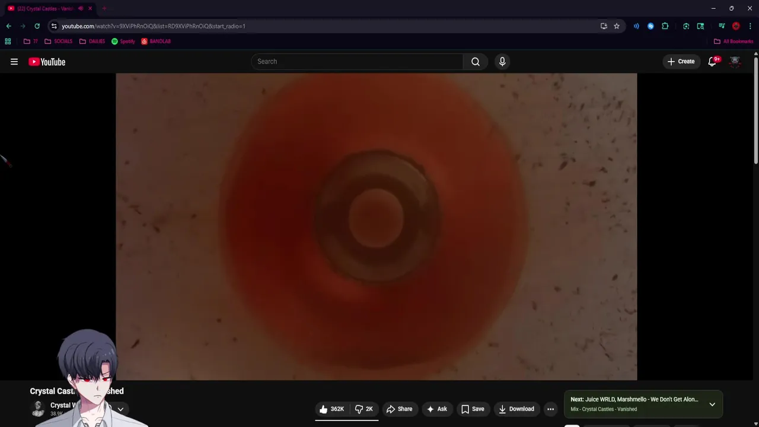Close the Crystal Castles tab
Screen dimensions: 759x427
tap(90, 8)
